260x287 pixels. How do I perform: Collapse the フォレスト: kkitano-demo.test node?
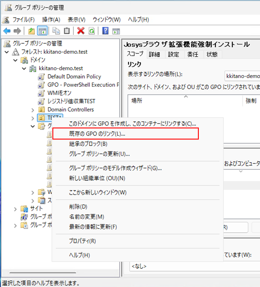click(x=7, y=52)
